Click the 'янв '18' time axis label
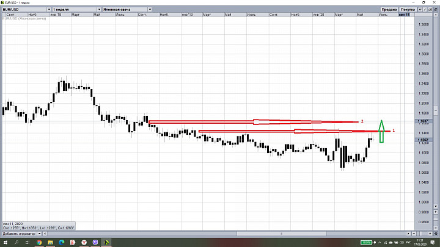The image size is (440, 247). point(56,15)
